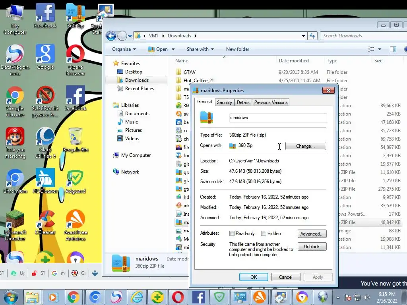Screen dimensions: 407x305
Task: Switch to the Previous Versions tab
Action: click(271, 102)
